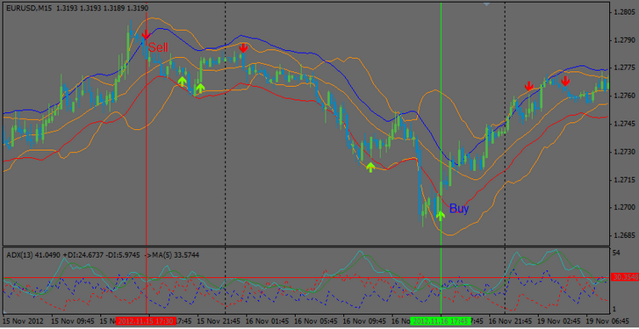
Task: Click the 1.2685 price scale label
Action: coord(623,235)
